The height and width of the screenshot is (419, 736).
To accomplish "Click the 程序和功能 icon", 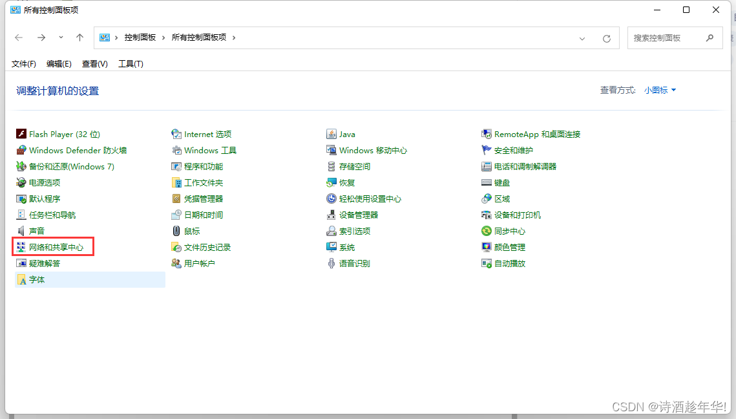I will point(176,166).
